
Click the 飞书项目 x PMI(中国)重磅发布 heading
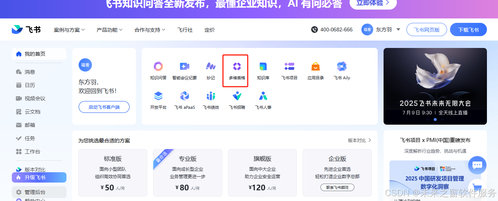click(x=435, y=140)
